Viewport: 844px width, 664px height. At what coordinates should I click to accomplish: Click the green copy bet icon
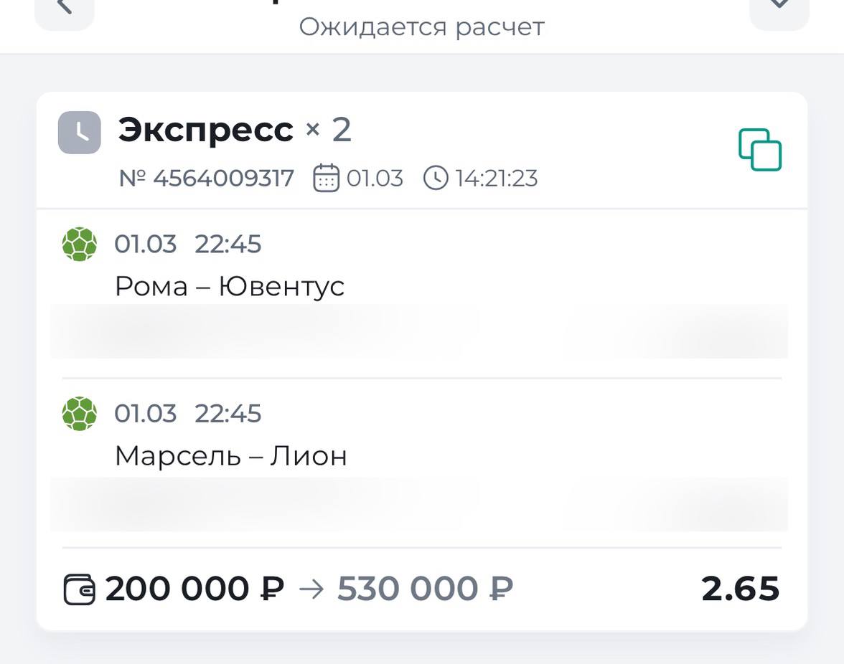coord(760,150)
